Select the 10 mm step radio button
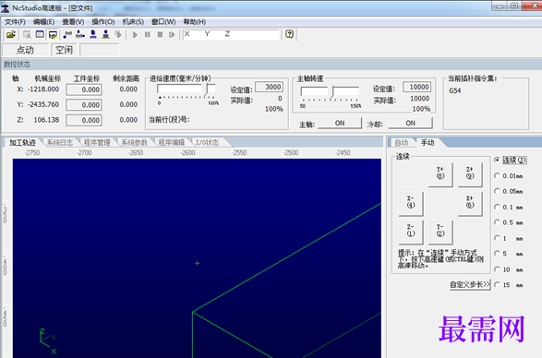The width and height of the screenshot is (542, 358). [x=497, y=269]
